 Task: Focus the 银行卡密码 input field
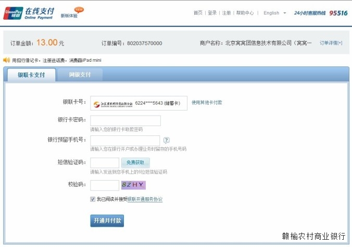pos(125,120)
